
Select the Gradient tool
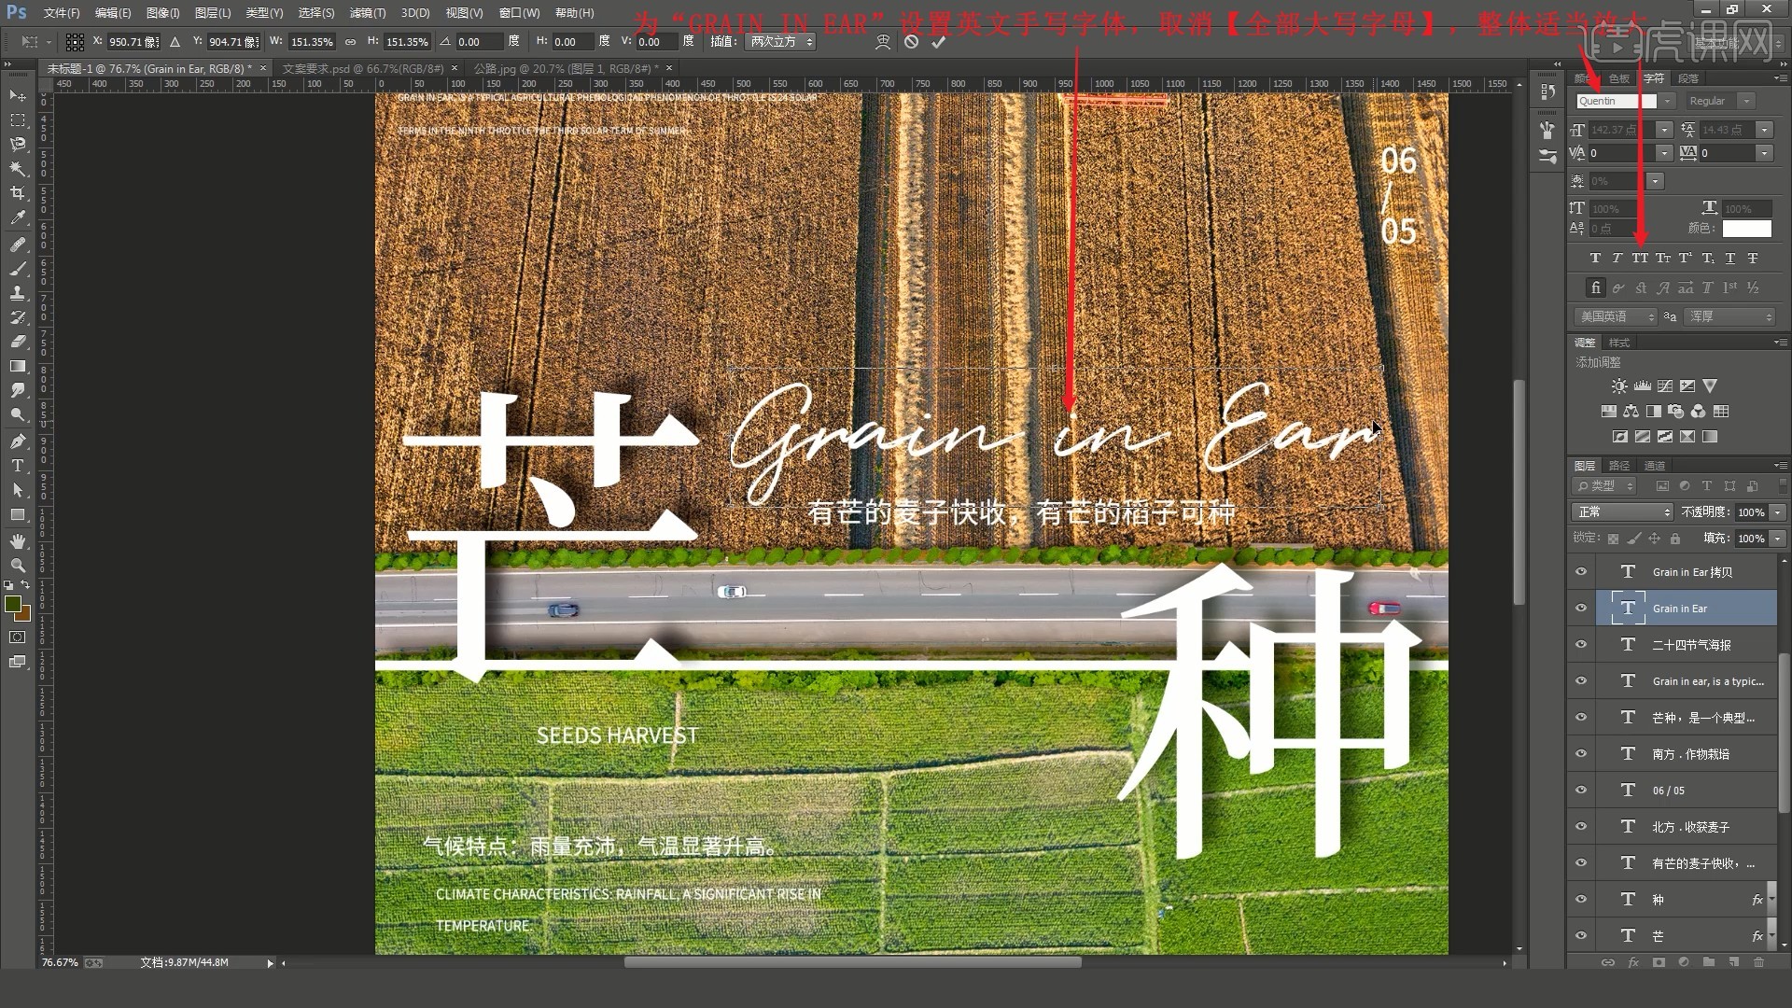tap(18, 366)
